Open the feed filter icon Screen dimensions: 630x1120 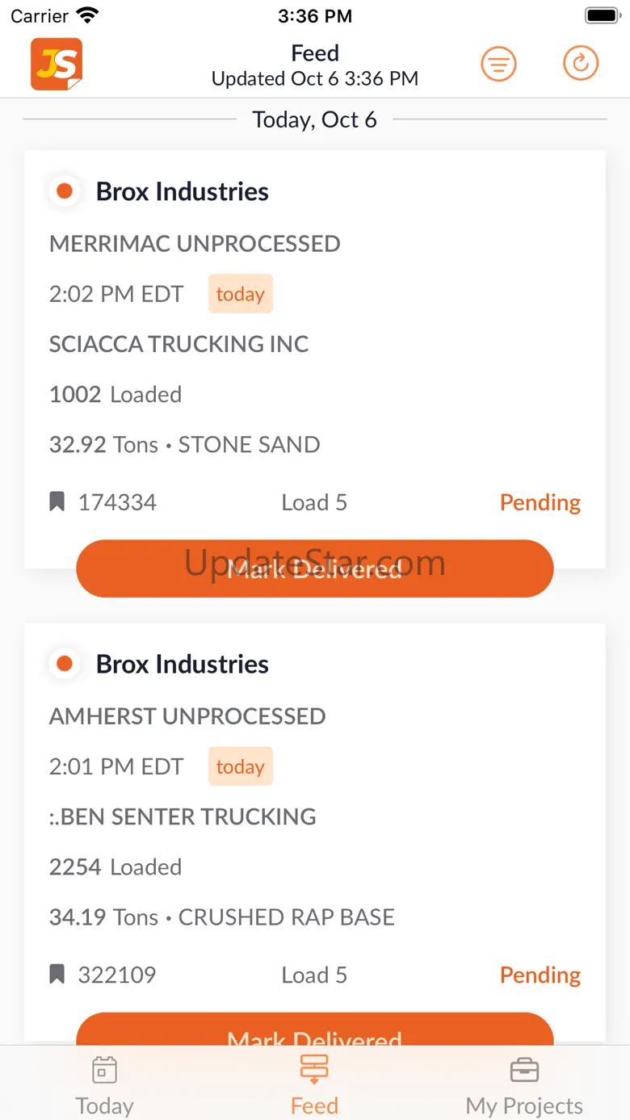(x=499, y=64)
